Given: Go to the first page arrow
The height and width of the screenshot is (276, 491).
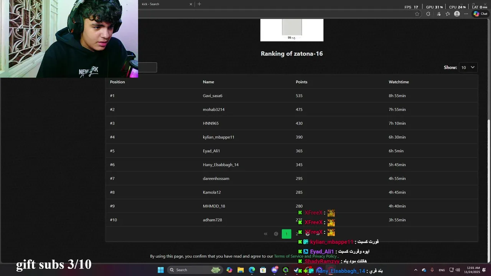Looking at the screenshot, I should [265, 234].
